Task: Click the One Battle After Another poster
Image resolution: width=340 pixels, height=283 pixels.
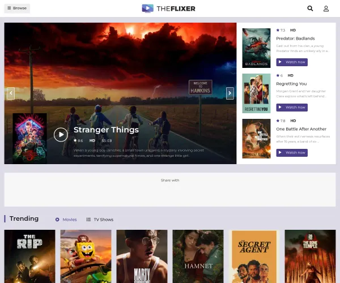Action: 256,139
